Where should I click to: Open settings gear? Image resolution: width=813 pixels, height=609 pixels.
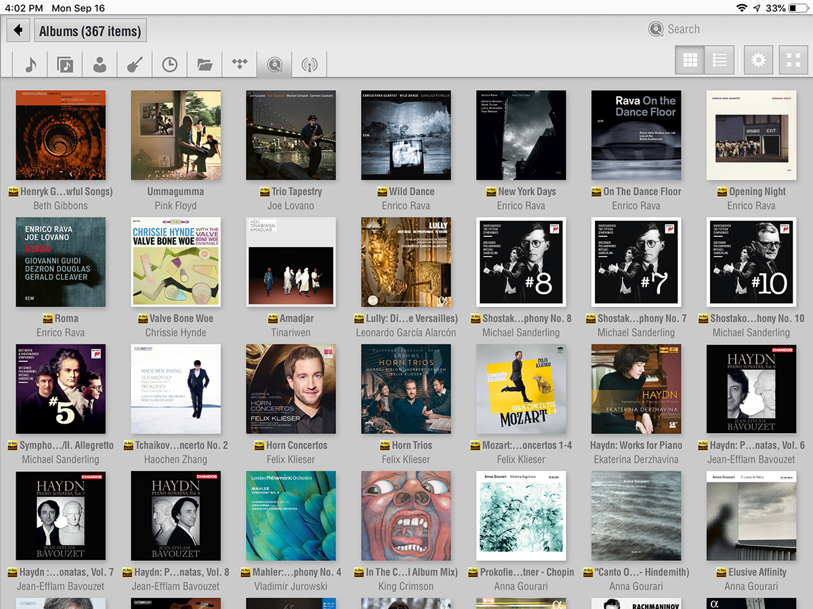tap(759, 60)
